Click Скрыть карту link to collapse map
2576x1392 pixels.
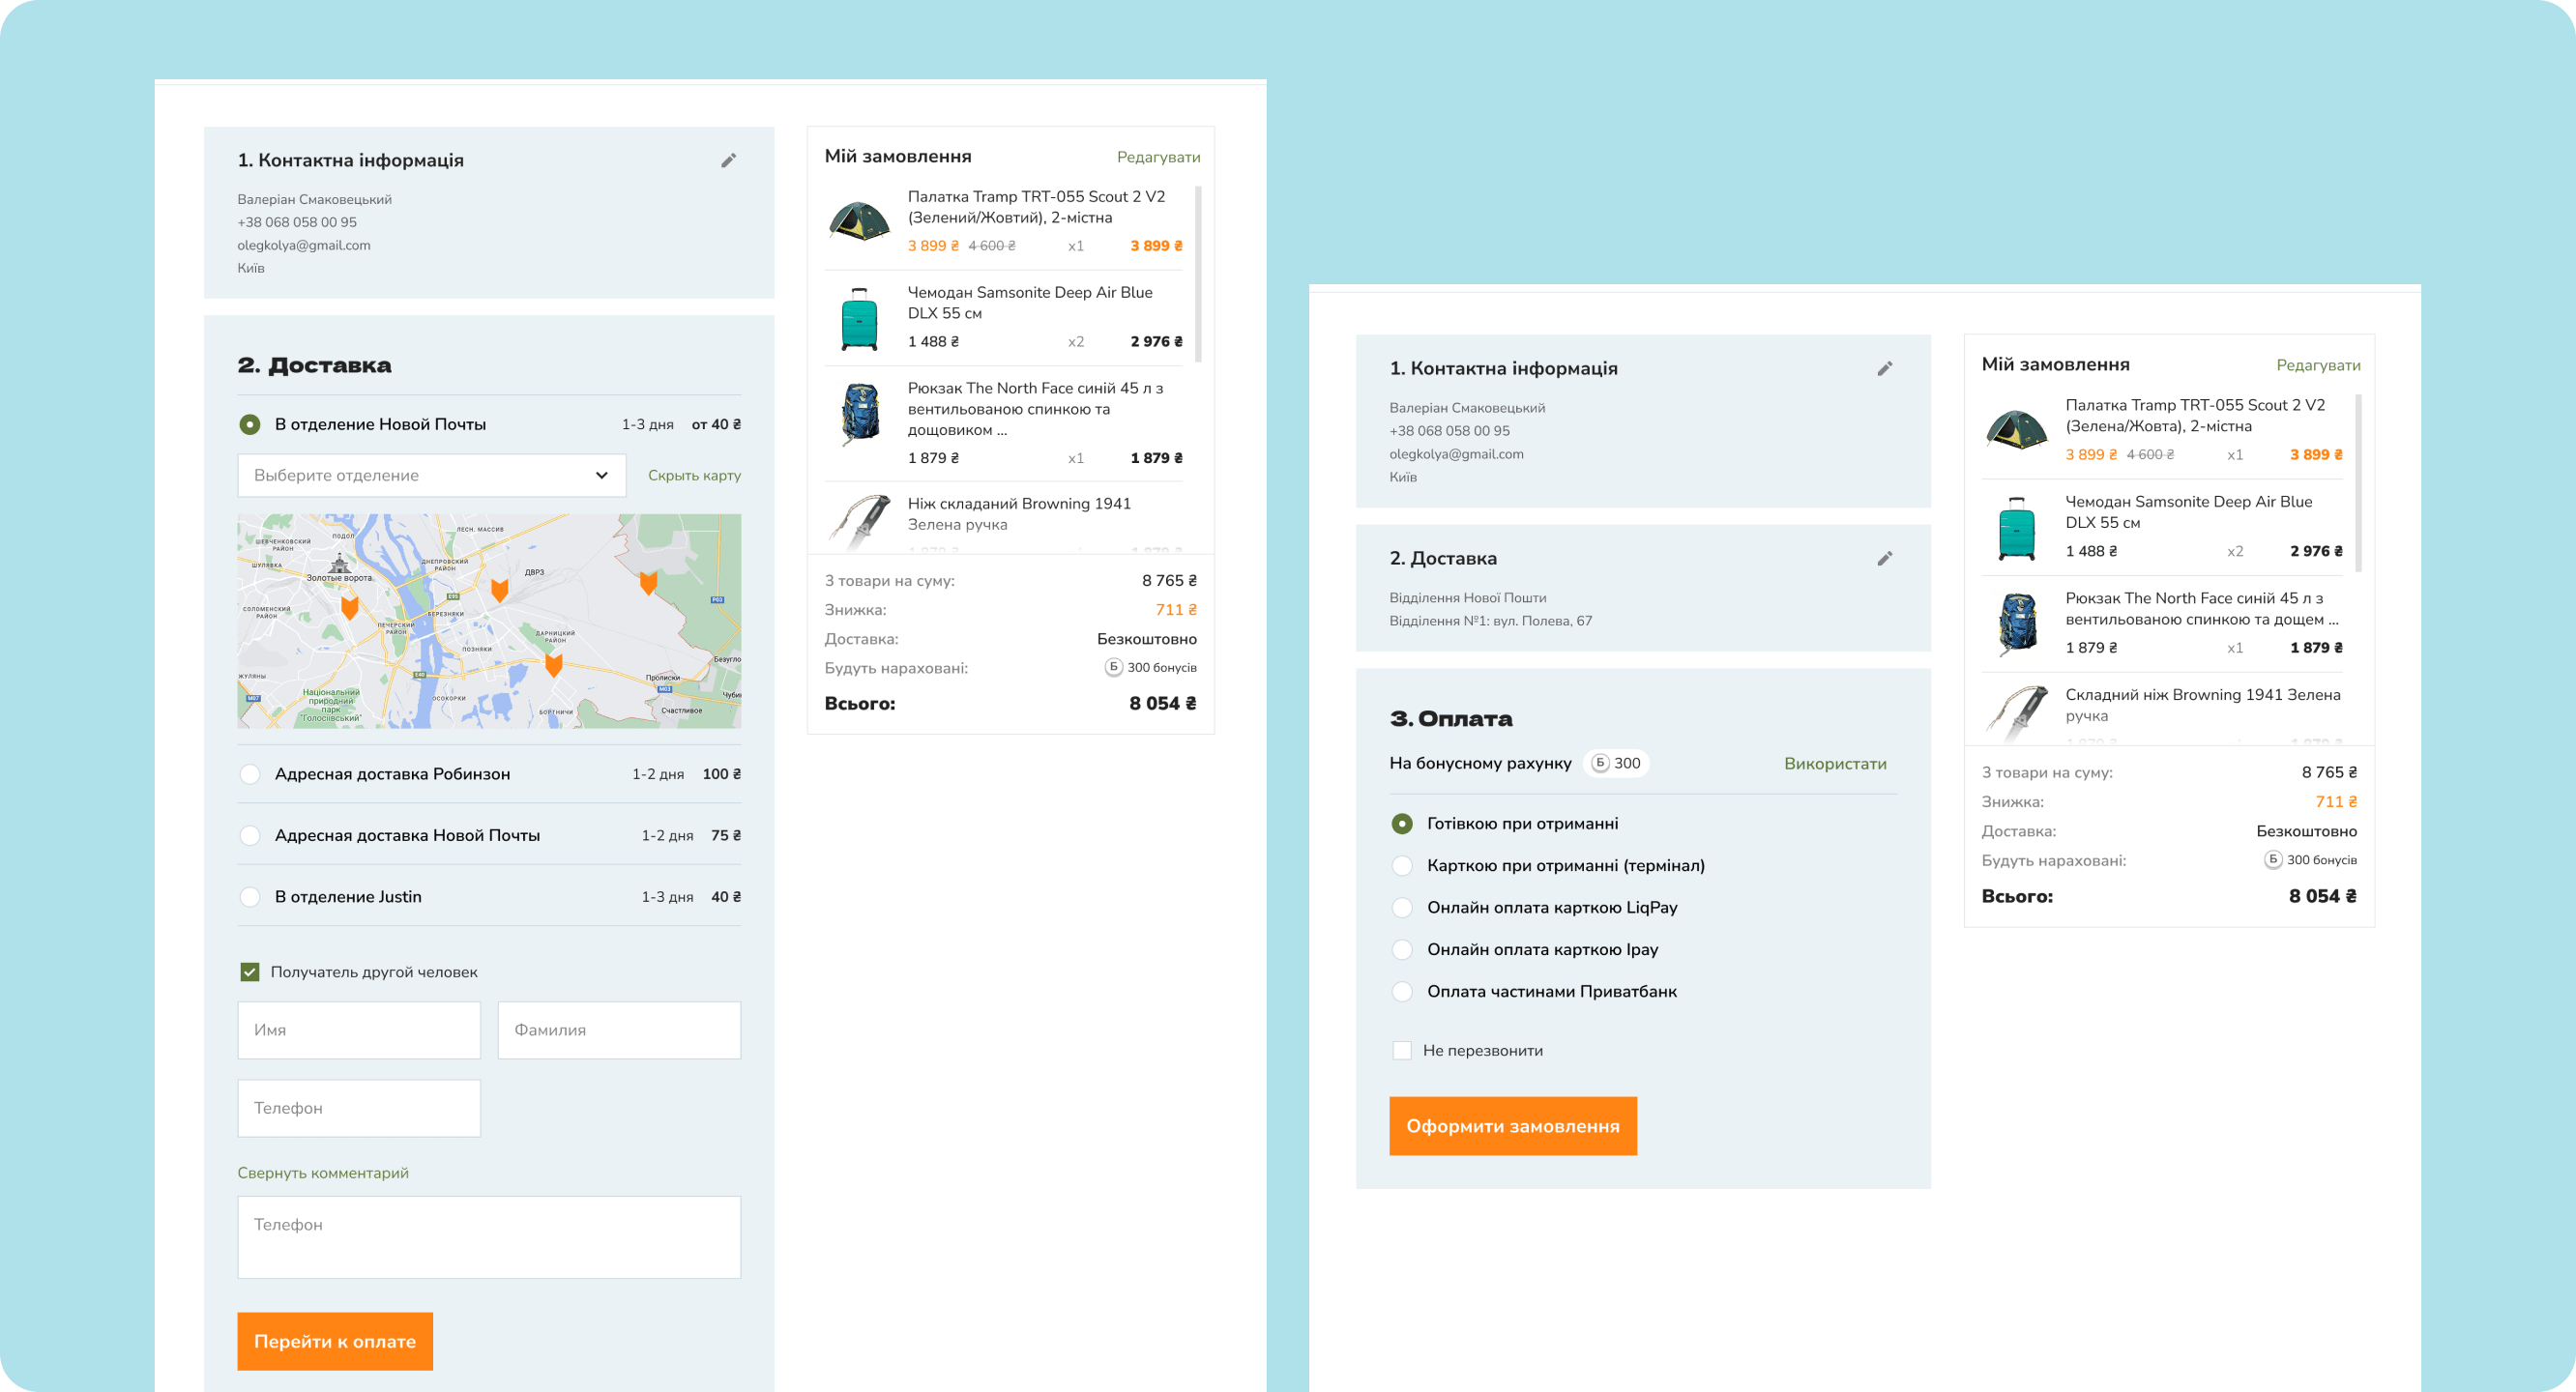[694, 475]
